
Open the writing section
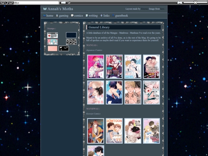(x=93, y=16)
